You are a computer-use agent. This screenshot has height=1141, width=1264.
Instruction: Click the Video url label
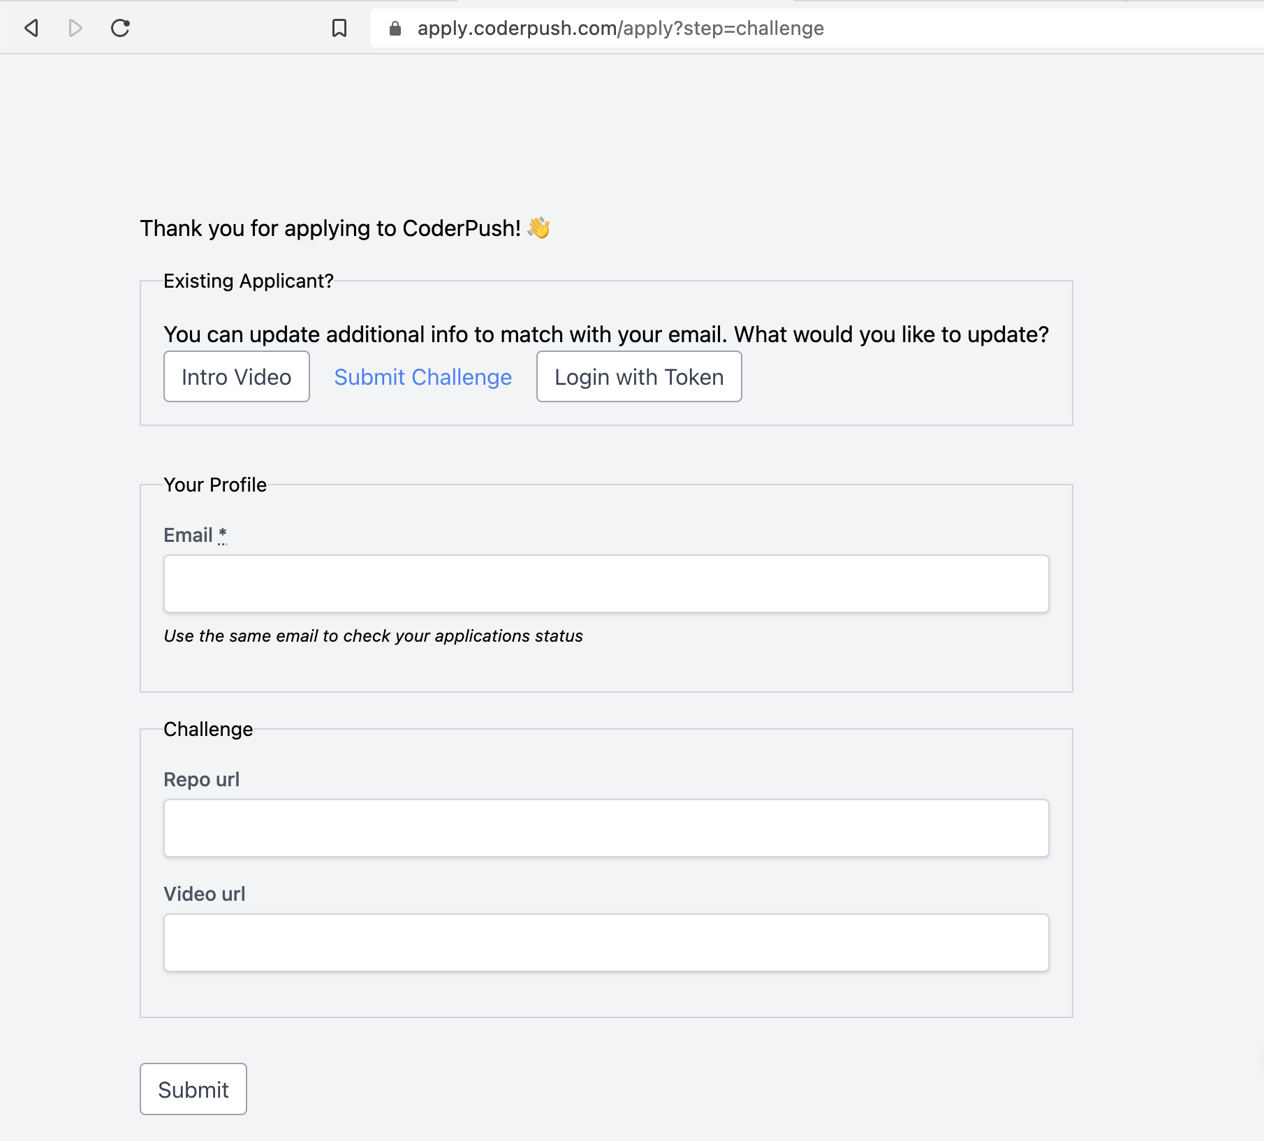[x=204, y=894]
